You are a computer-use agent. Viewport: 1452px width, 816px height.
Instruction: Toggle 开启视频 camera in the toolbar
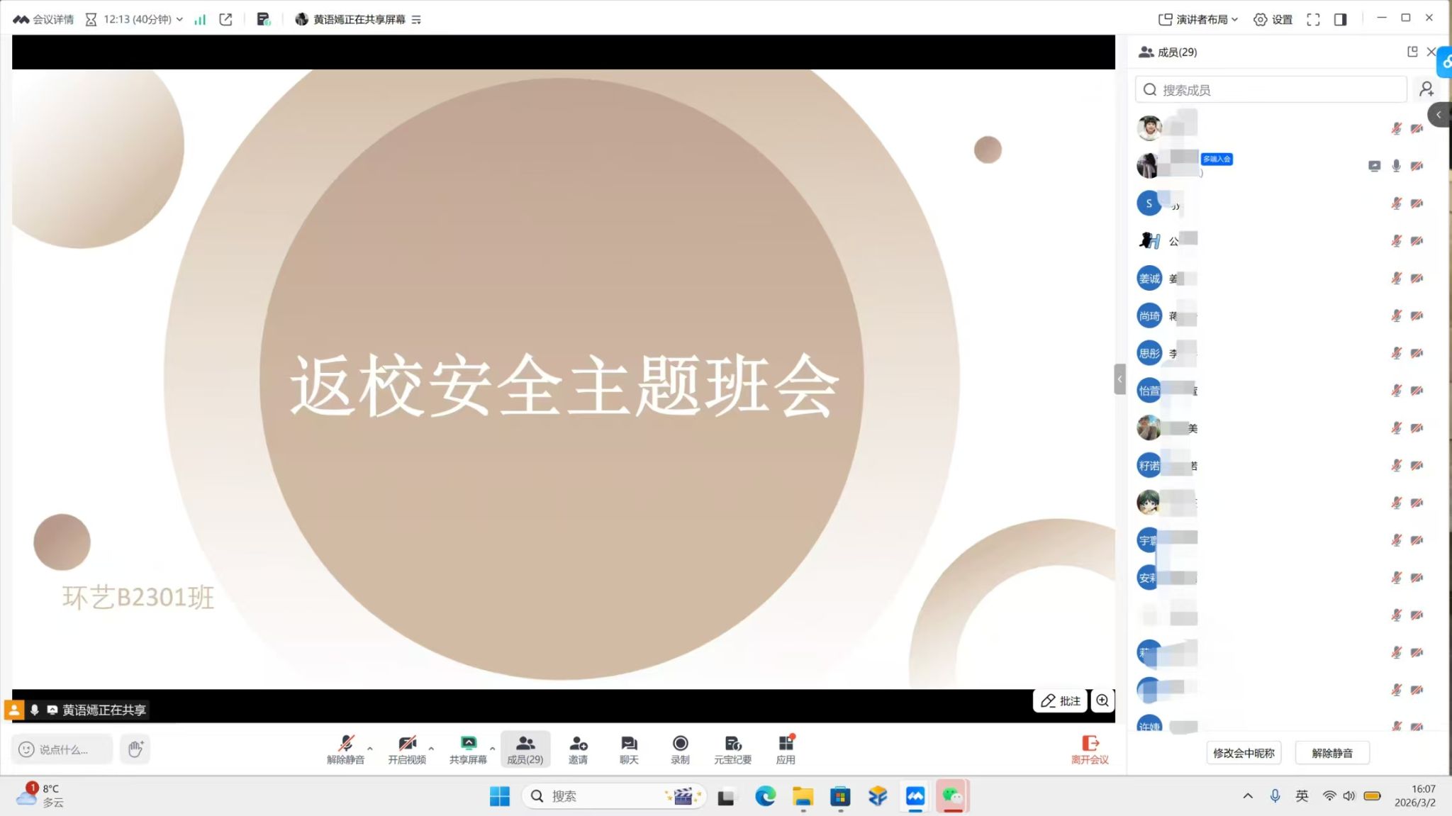tap(406, 749)
